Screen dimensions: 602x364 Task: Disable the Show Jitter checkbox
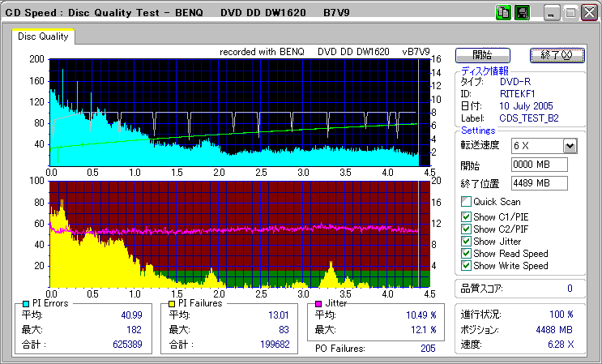click(466, 241)
